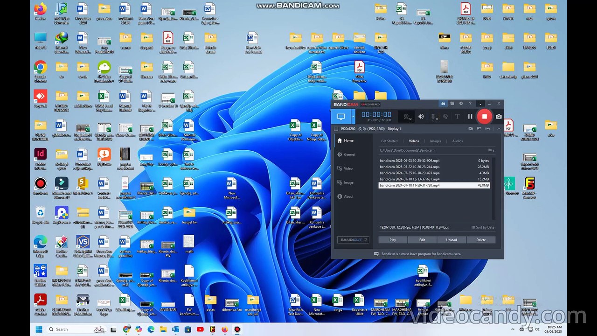
Task: Click the video list scrollbar in Bandicam
Action: click(x=493, y=189)
